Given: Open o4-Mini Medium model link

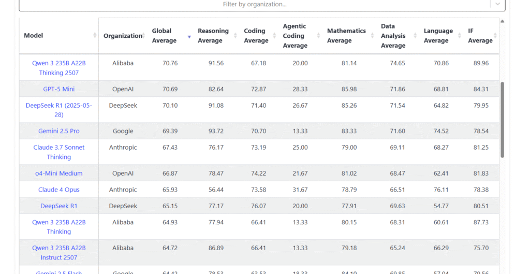Looking at the screenshot, I should (x=59, y=173).
